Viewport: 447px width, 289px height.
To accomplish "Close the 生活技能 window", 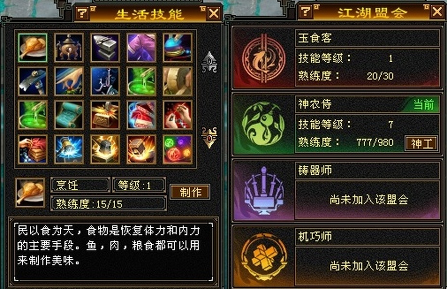I will [x=214, y=13].
